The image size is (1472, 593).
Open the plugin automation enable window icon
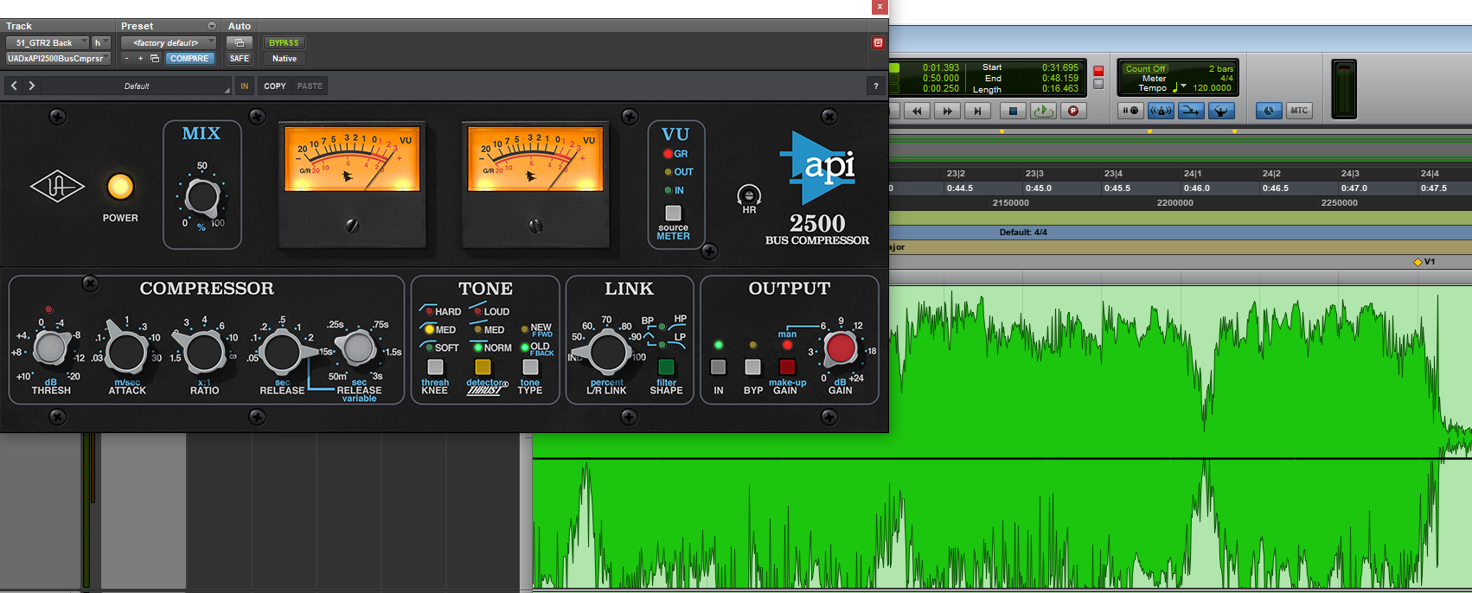click(x=240, y=42)
